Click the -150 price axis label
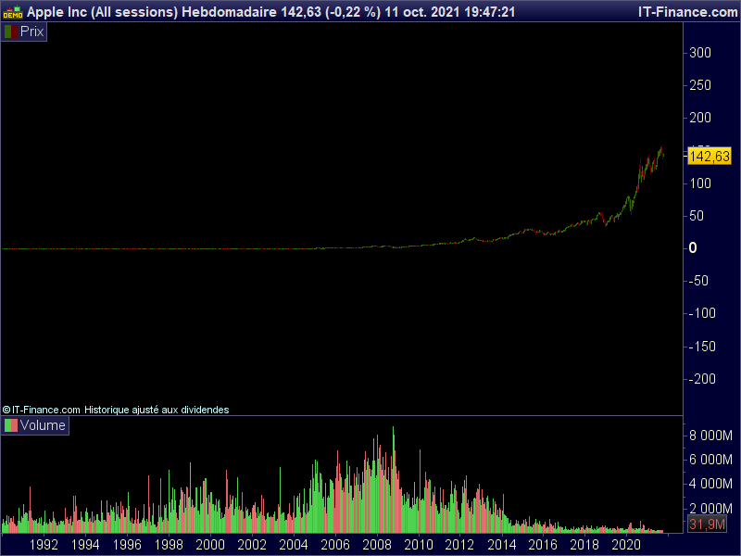This screenshot has height=556, width=741. (x=701, y=346)
